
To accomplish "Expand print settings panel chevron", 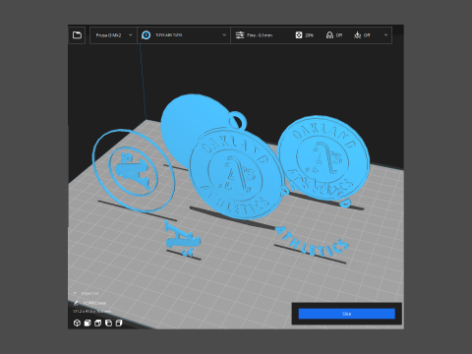I will coord(385,35).
